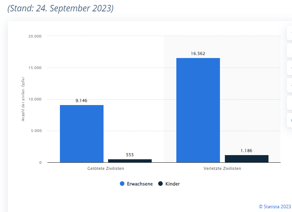Click the 9.146 data label
Viewport: 292px width, 212px height.
(x=82, y=101)
